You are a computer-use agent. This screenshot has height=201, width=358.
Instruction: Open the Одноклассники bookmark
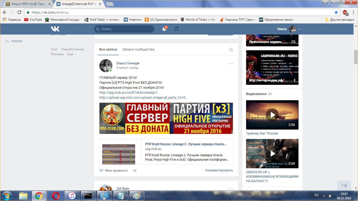click(161, 20)
